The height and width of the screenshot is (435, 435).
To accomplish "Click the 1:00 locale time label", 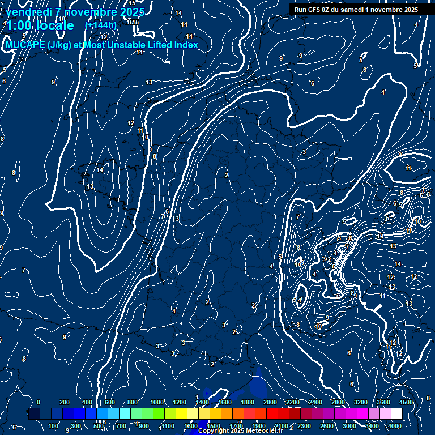I will [x=40, y=25].
